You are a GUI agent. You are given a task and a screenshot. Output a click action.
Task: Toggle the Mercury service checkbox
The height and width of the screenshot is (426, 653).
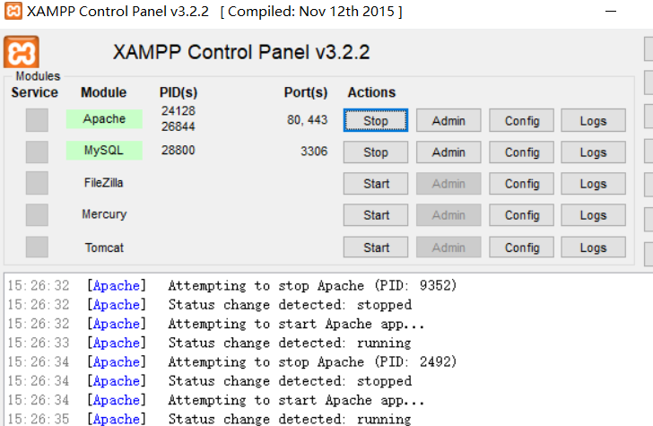[x=37, y=215]
